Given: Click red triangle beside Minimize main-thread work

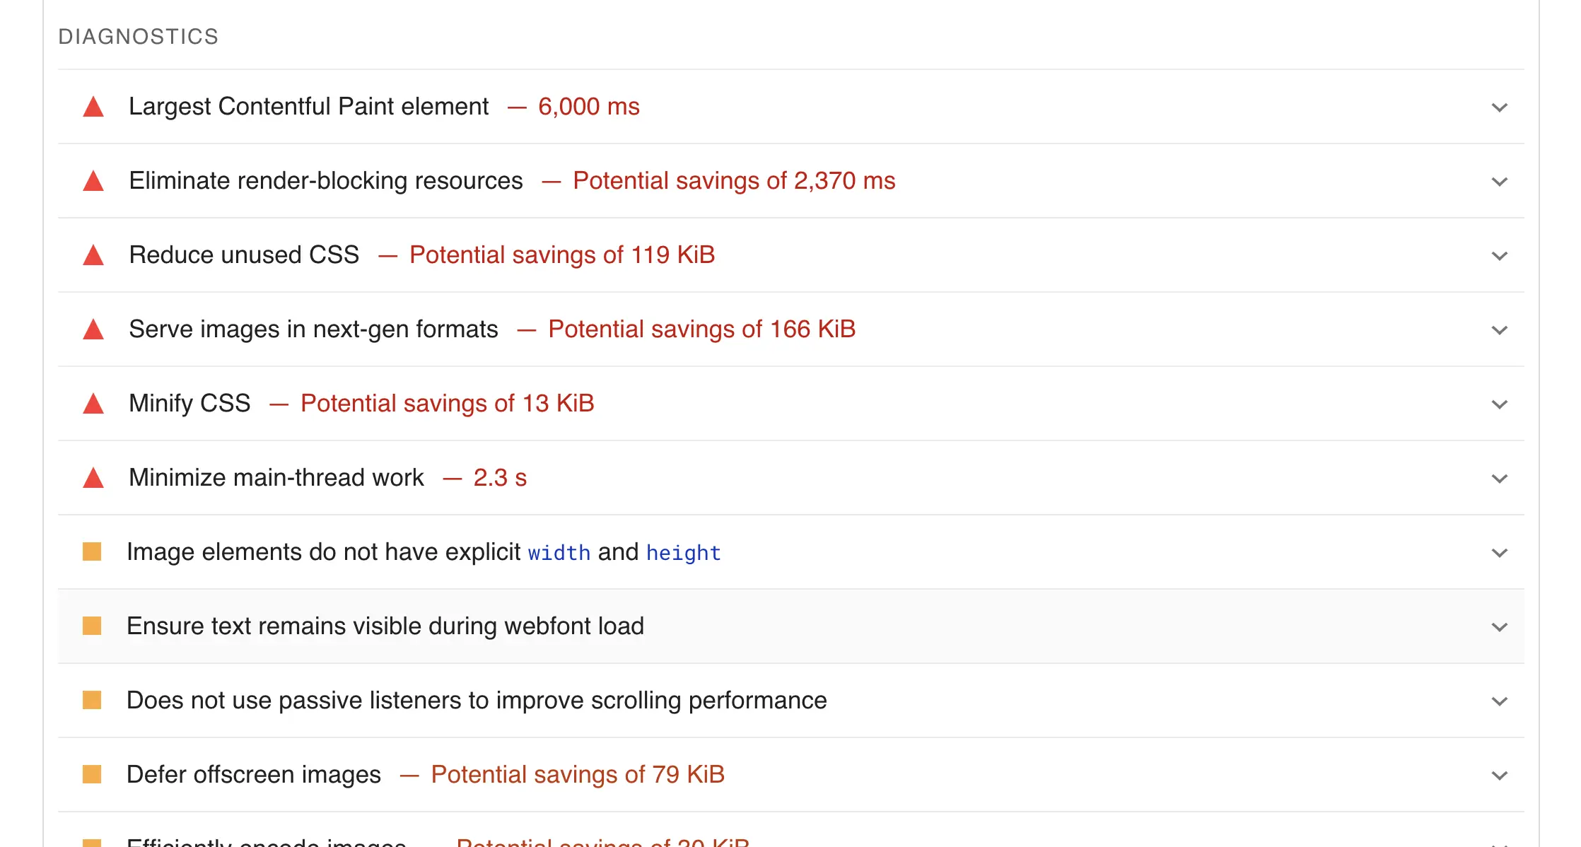Looking at the screenshot, I should point(93,479).
